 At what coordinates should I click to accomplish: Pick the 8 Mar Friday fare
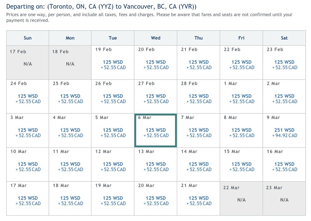tap(241, 133)
